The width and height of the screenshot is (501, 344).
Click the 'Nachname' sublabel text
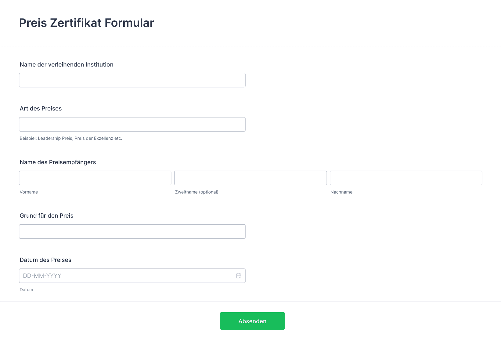[341, 192]
